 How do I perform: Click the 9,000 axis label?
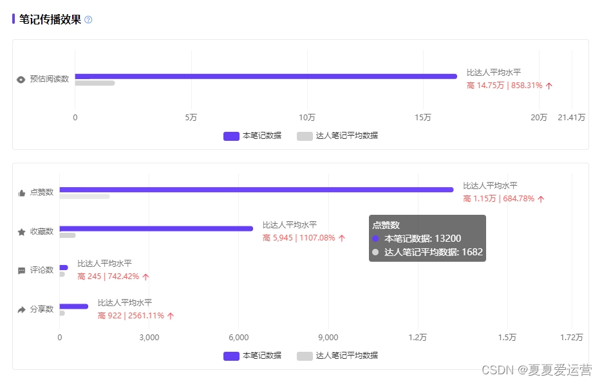pos(328,338)
